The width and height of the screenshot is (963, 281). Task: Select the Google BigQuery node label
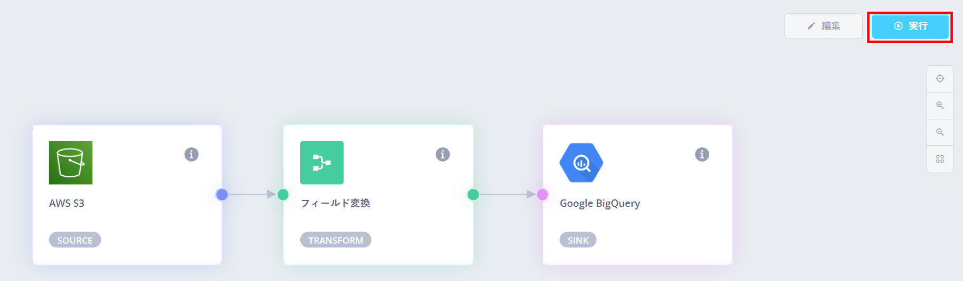[600, 204]
